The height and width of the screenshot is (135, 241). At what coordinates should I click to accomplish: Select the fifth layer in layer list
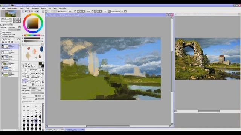[10, 69]
